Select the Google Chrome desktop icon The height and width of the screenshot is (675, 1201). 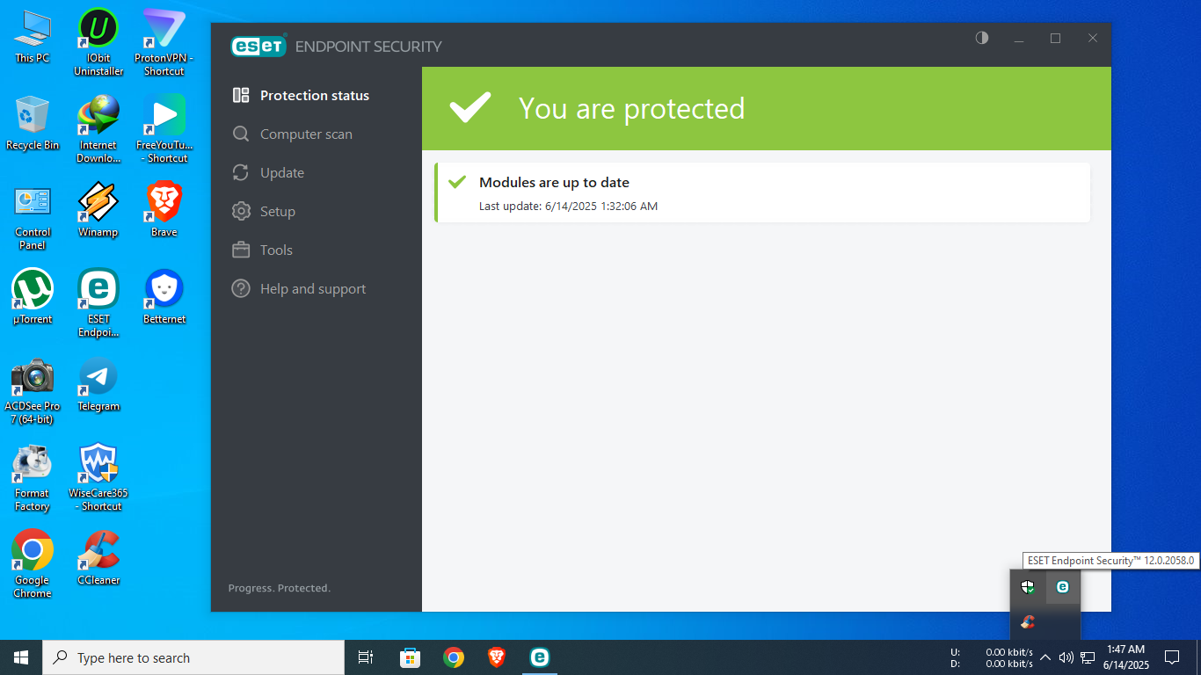(x=33, y=564)
